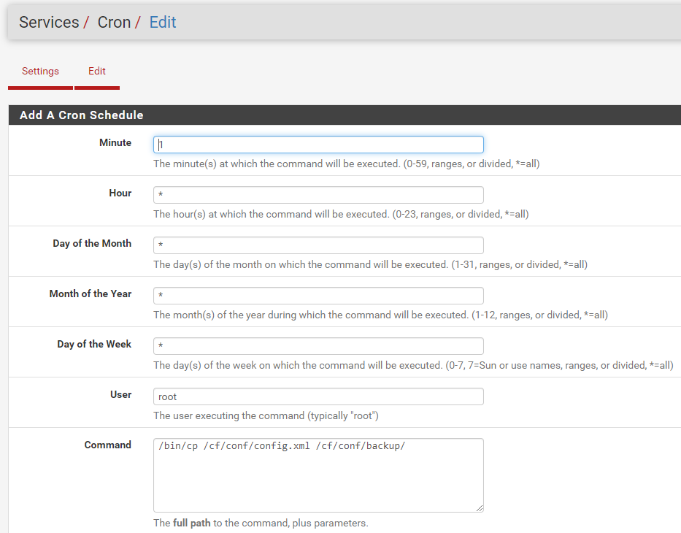
Task: Switch to the Edit tab
Action: pyautogui.click(x=97, y=71)
